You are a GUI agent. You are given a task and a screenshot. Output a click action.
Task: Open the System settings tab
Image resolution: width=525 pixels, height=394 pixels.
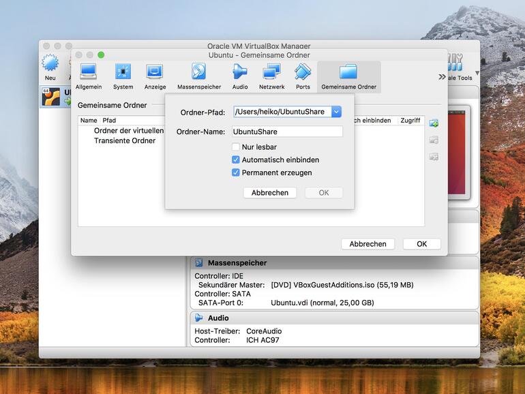pyautogui.click(x=123, y=76)
